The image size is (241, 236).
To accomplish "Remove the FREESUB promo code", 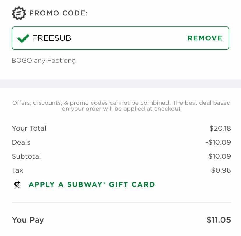I will 205,38.
